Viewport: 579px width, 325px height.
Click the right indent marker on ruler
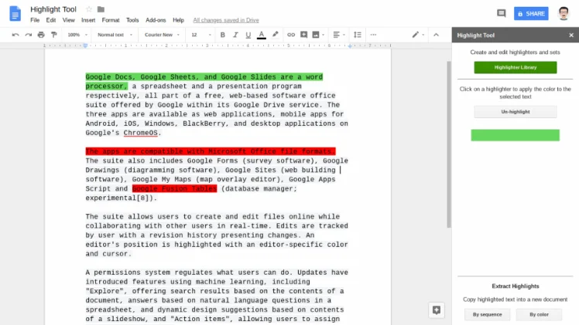(x=350, y=46)
